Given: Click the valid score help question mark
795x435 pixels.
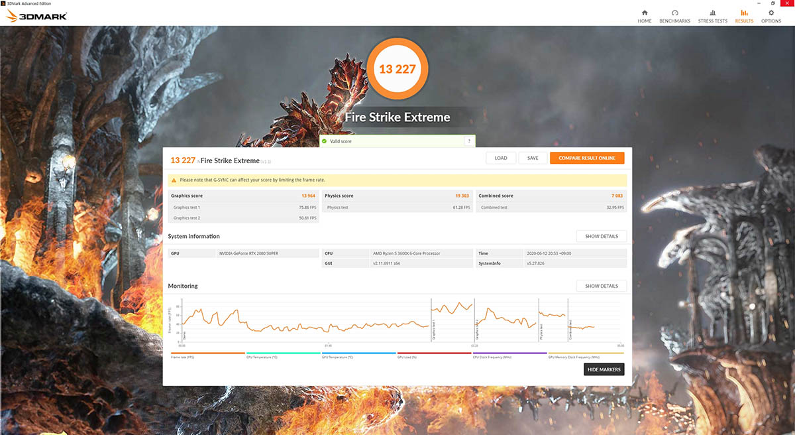Looking at the screenshot, I should point(469,141).
